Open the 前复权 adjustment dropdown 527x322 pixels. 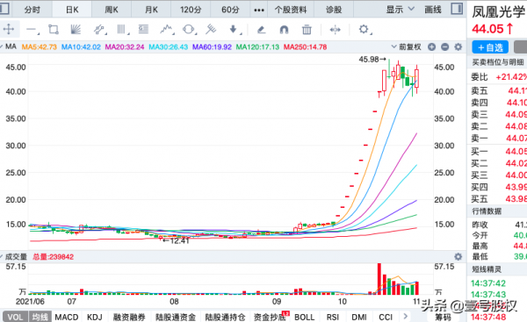coord(406,47)
